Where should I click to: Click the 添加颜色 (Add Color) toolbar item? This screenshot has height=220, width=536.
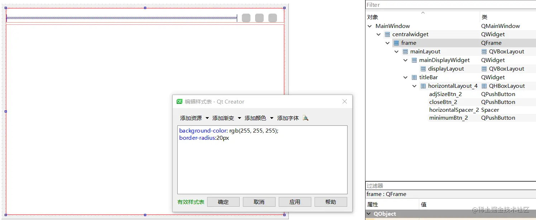click(255, 118)
